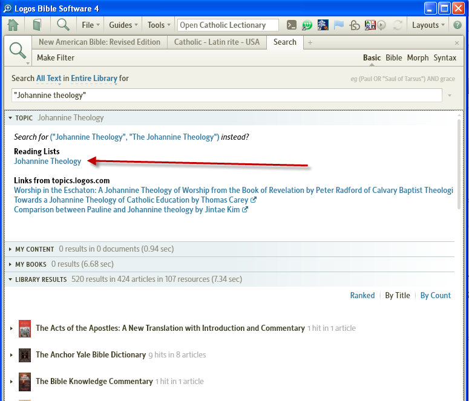Open external link icon after Jintae Kim
This screenshot has width=469, height=401.
tap(245, 209)
